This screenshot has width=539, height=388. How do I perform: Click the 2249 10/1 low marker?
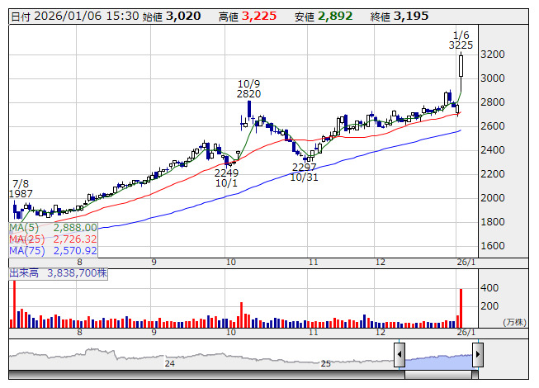click(226, 178)
